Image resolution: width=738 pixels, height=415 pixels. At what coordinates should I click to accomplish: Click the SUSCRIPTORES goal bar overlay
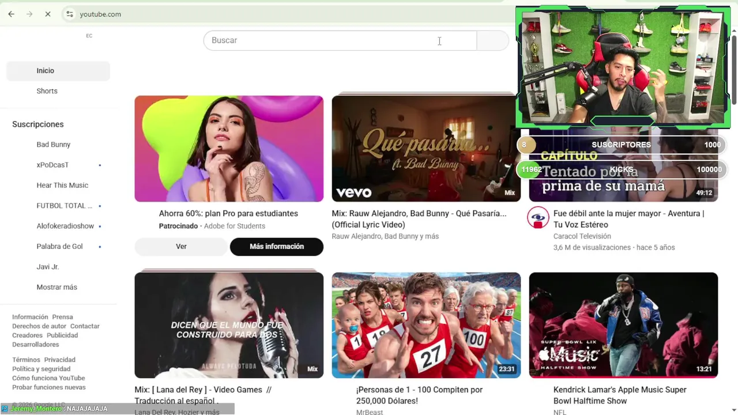621,145
